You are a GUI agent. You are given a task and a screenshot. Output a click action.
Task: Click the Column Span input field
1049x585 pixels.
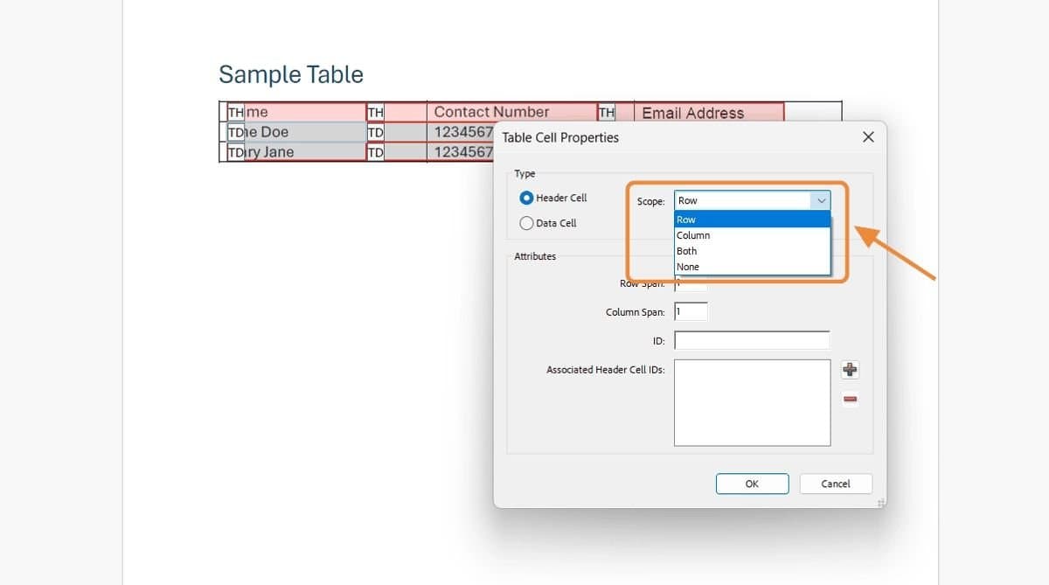pos(690,311)
